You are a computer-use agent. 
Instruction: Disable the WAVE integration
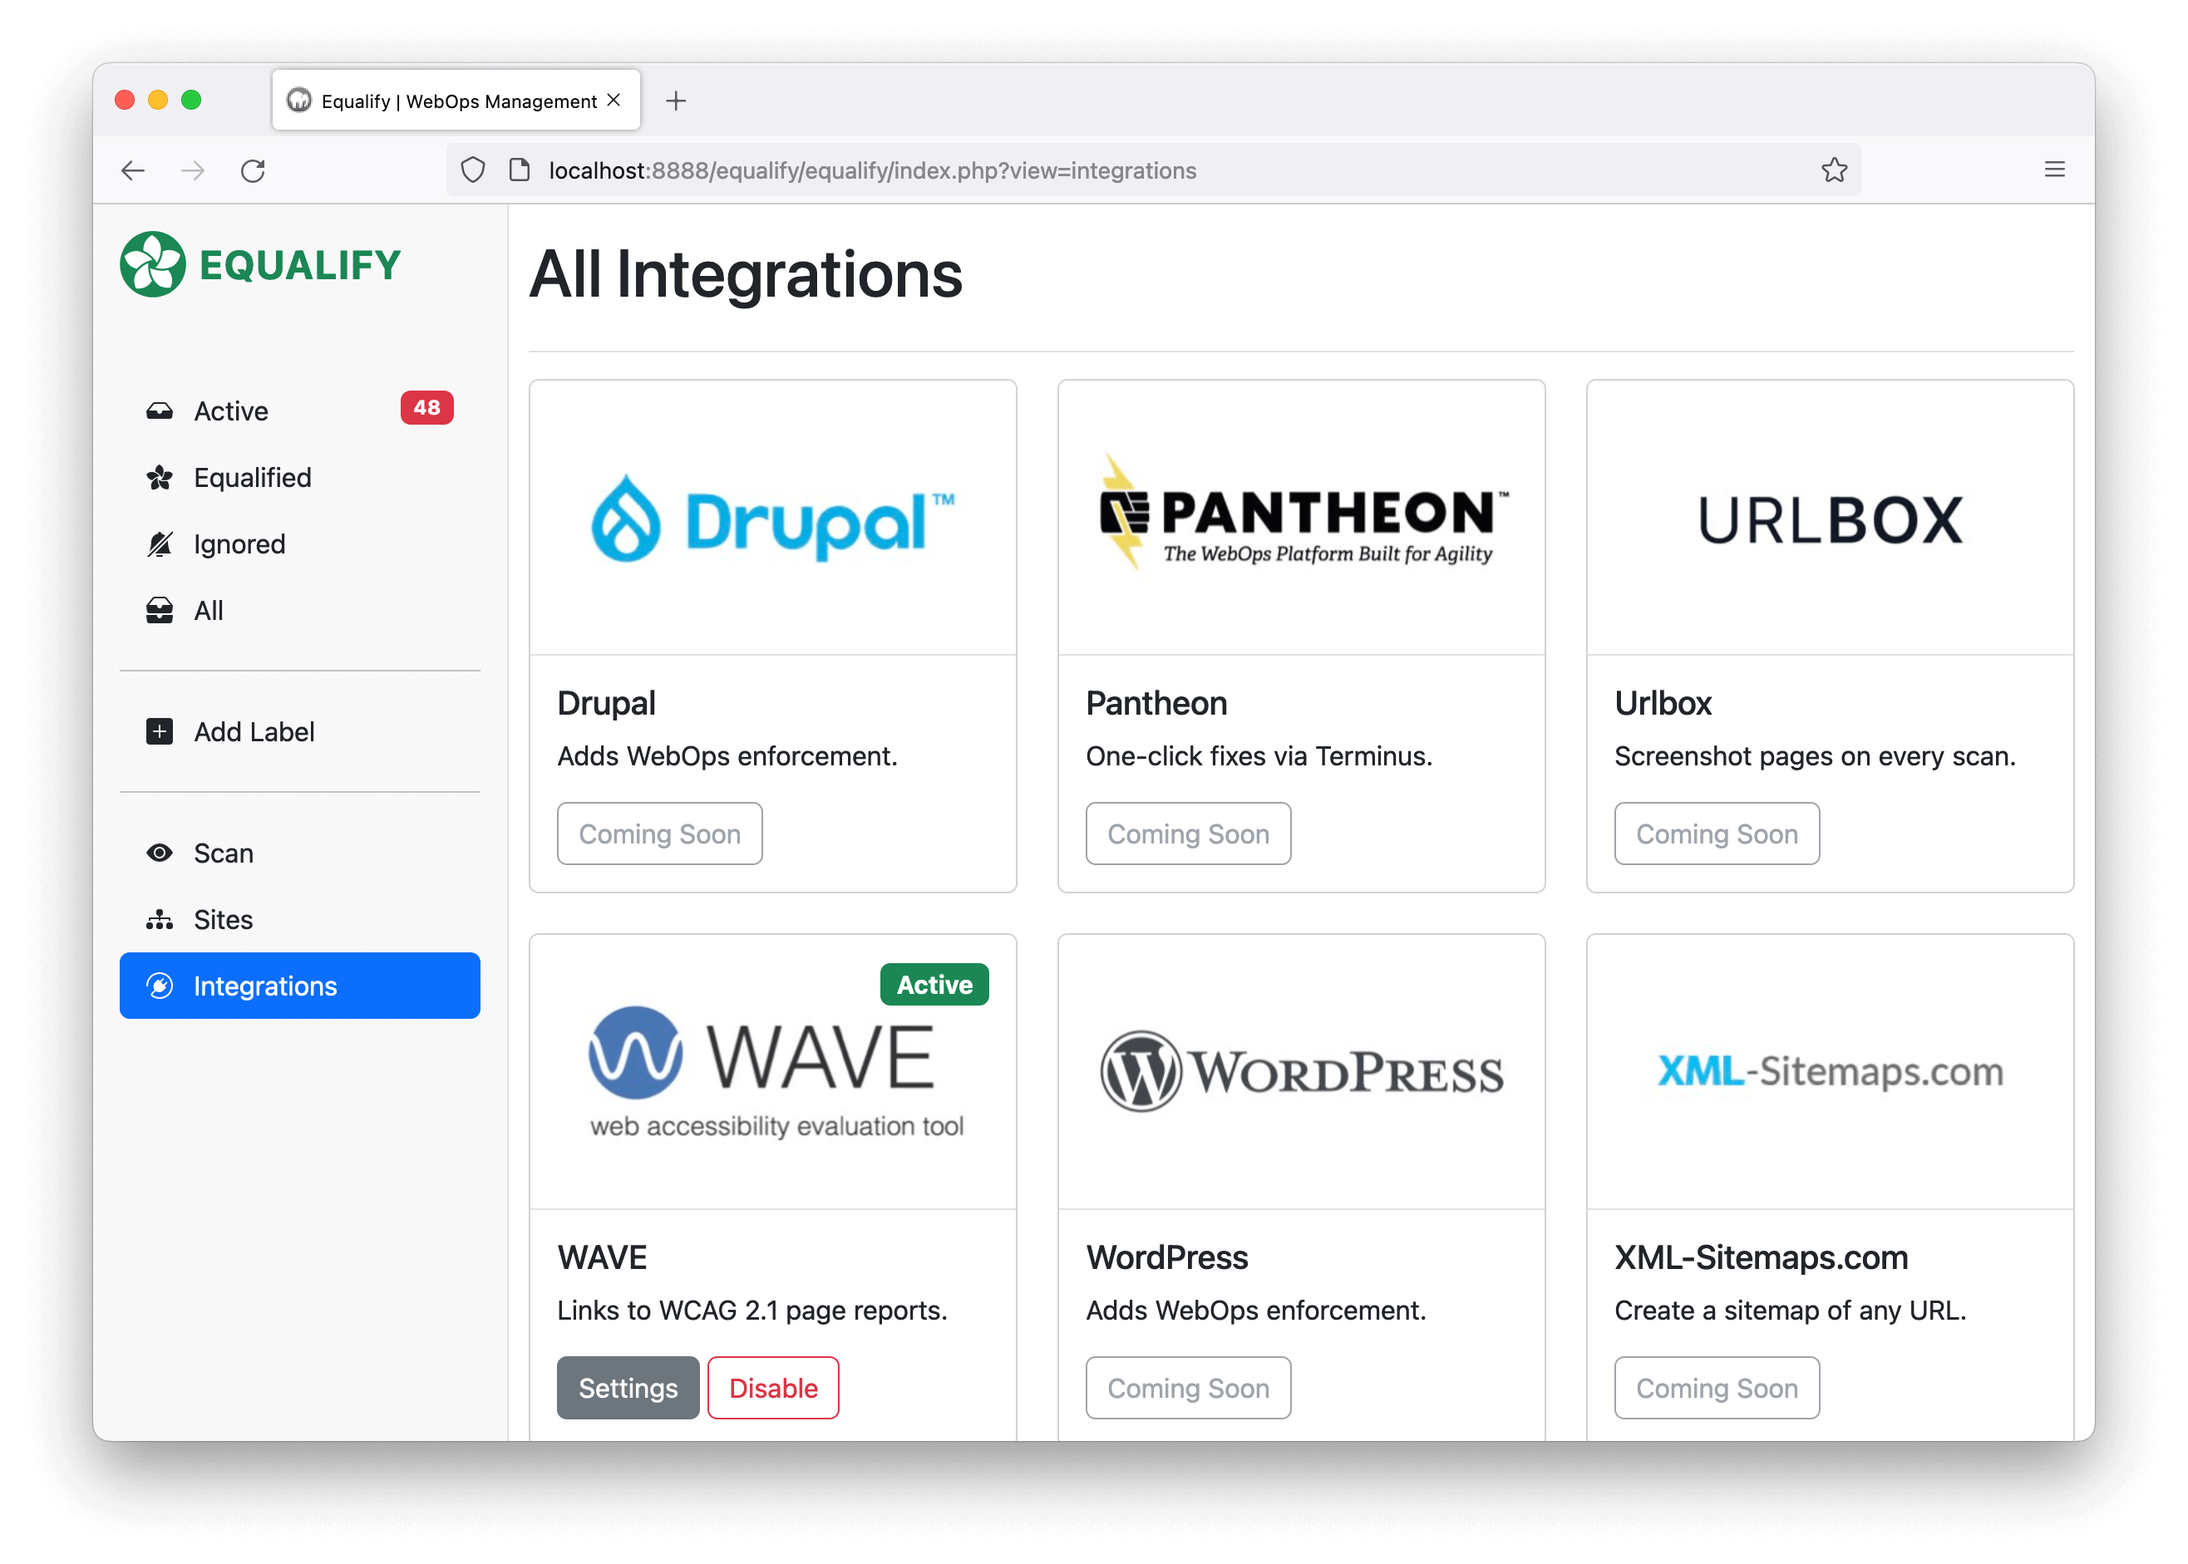click(x=774, y=1388)
